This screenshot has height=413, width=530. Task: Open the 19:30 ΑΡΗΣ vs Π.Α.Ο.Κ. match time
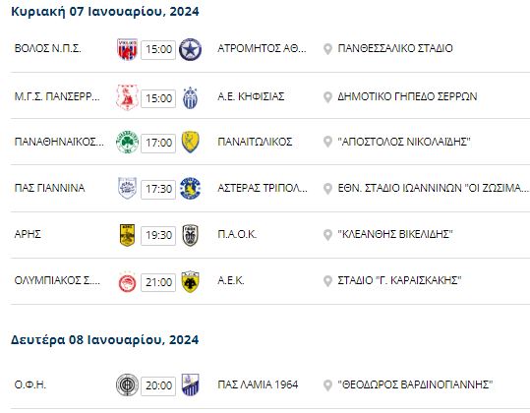pos(158,235)
